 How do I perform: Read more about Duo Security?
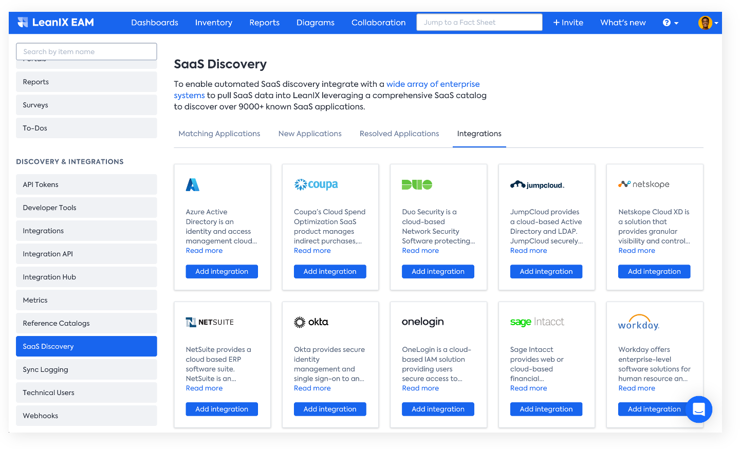pyautogui.click(x=420, y=251)
